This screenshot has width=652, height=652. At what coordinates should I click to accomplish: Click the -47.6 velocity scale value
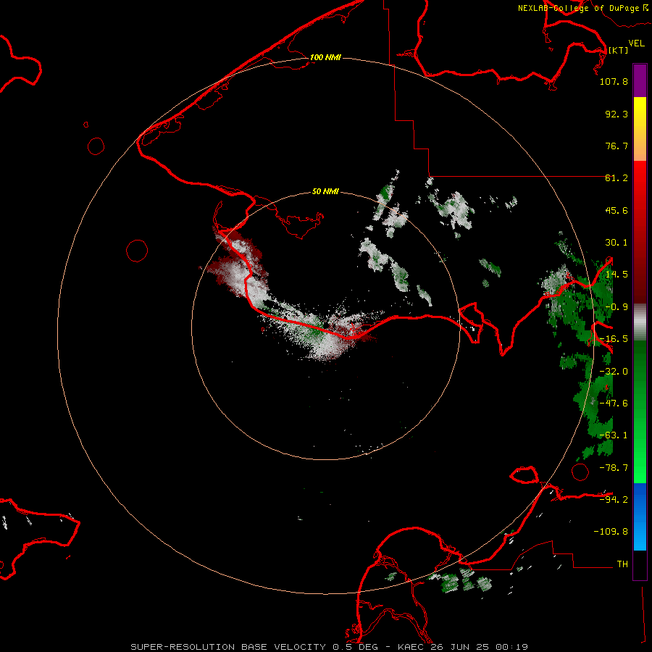[614, 404]
